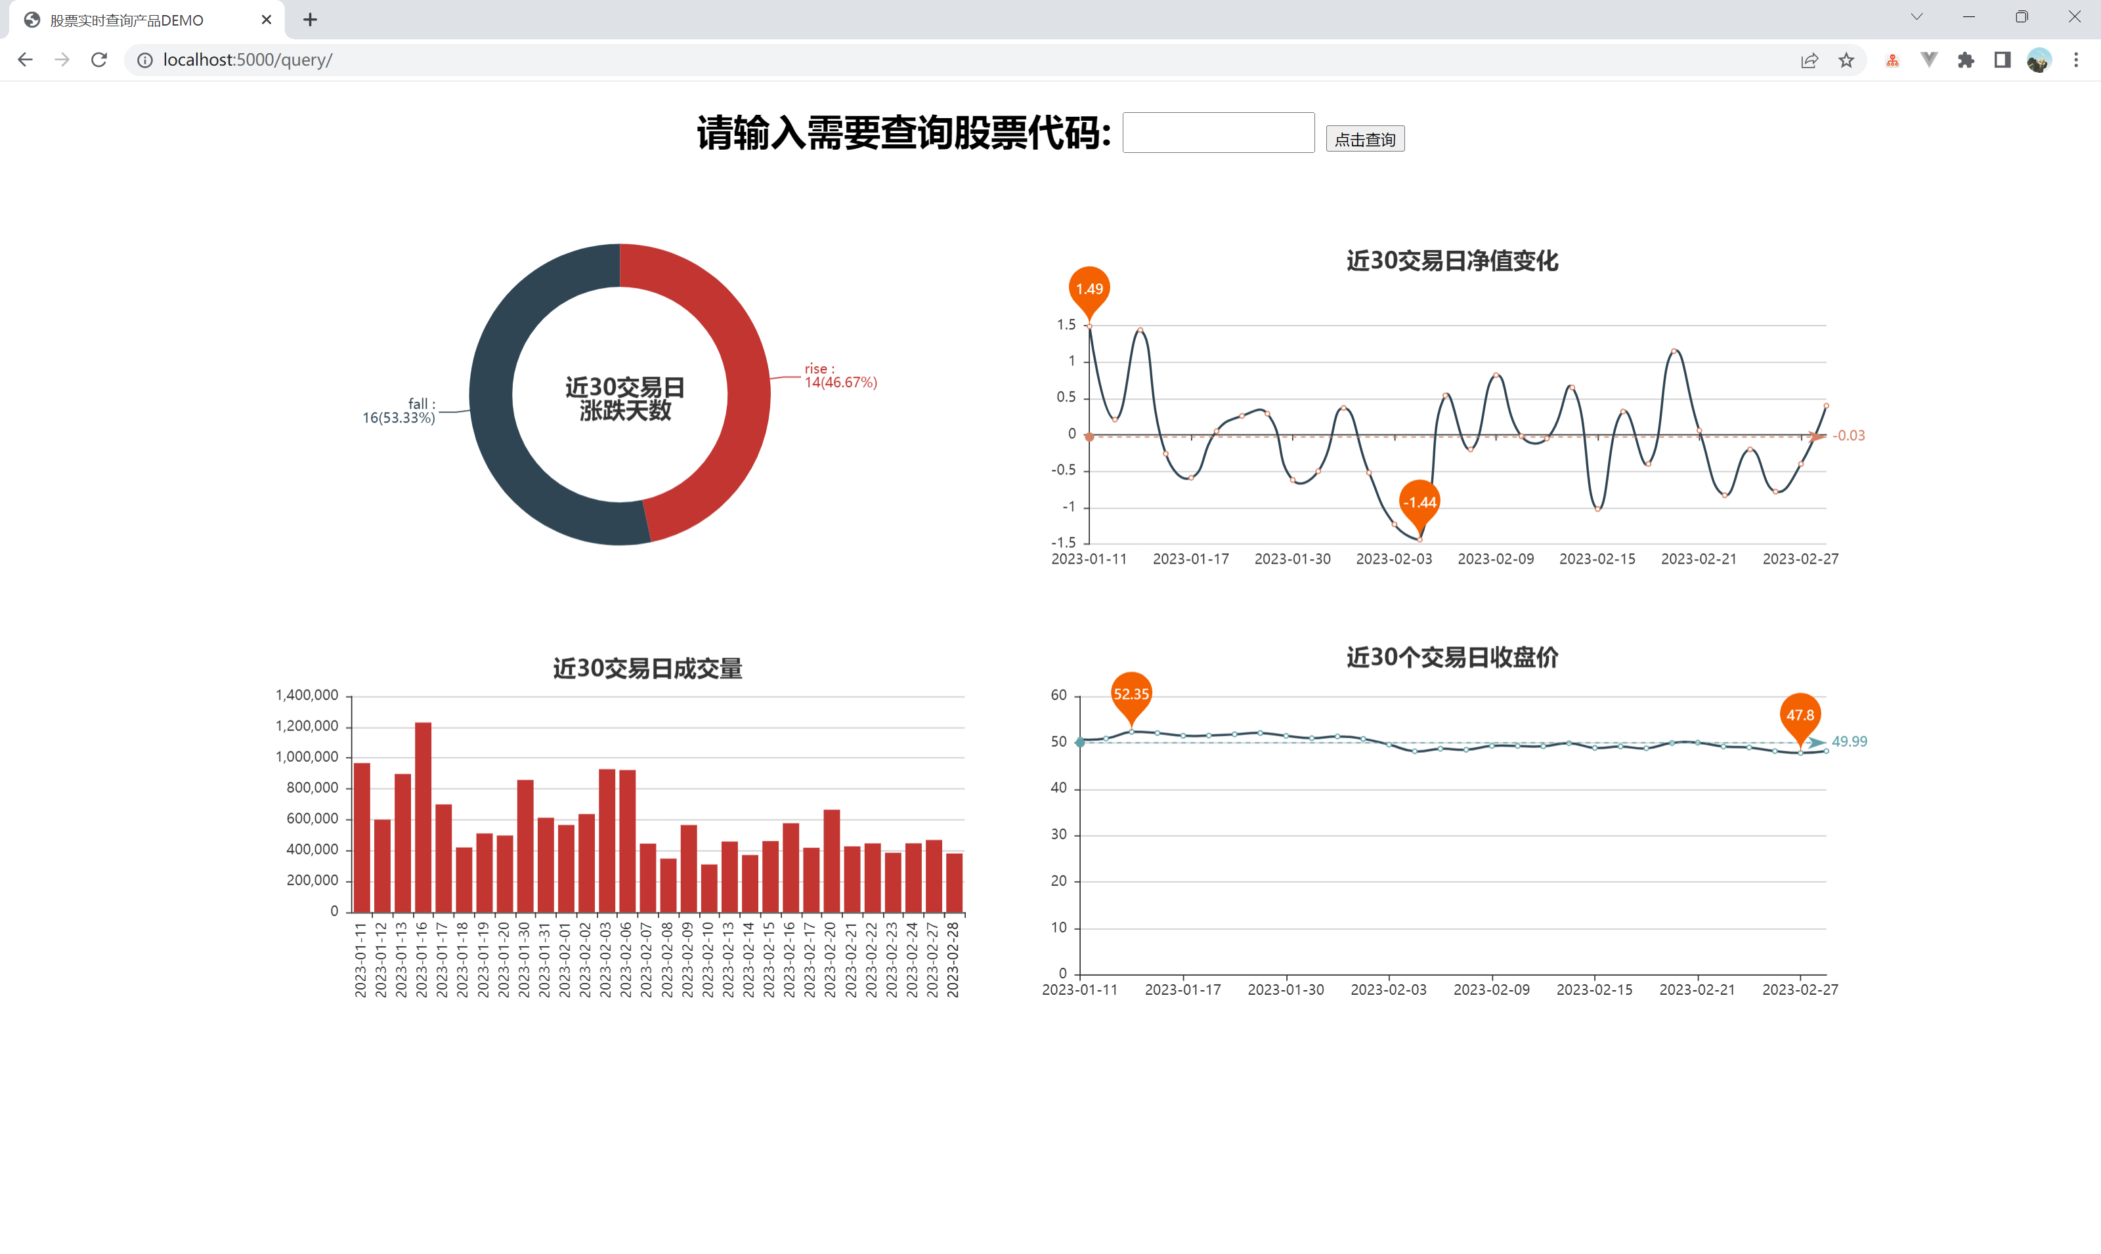Click the browser profile avatar

[x=2039, y=59]
